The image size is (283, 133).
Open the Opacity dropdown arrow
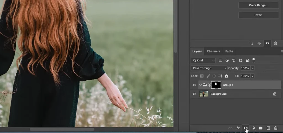tap(253, 68)
